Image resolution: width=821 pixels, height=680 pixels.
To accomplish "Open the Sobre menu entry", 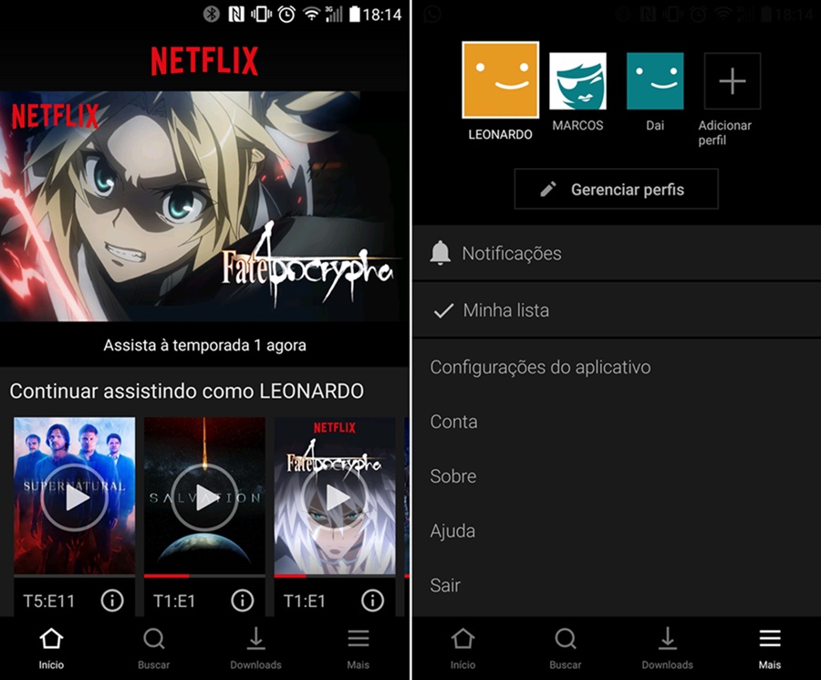I will [453, 476].
